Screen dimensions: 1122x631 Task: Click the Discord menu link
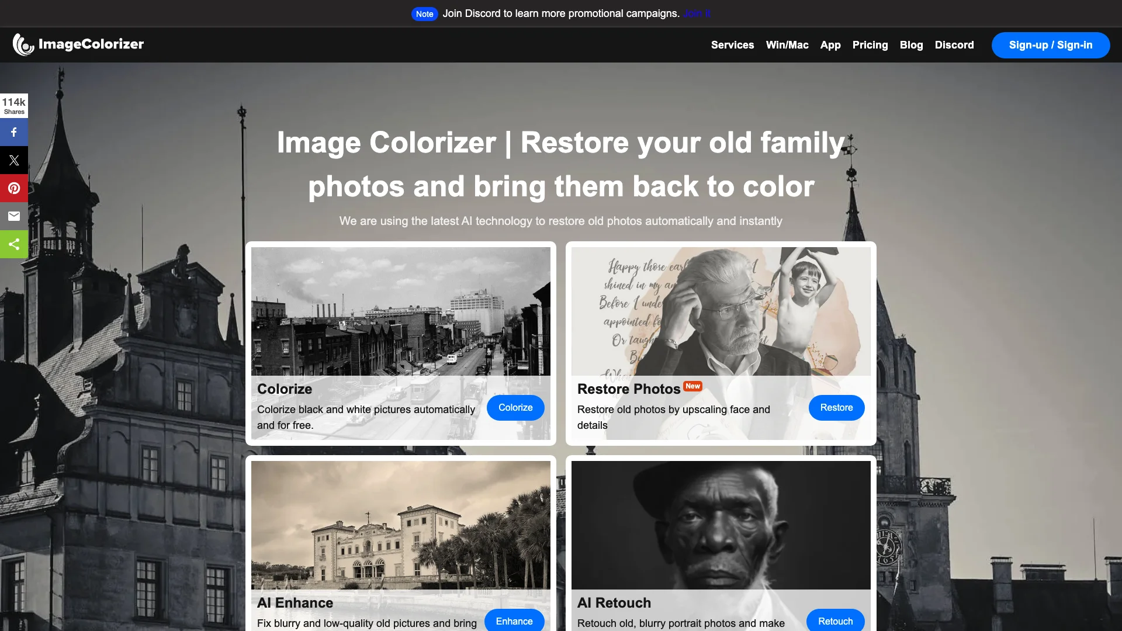pyautogui.click(x=954, y=44)
